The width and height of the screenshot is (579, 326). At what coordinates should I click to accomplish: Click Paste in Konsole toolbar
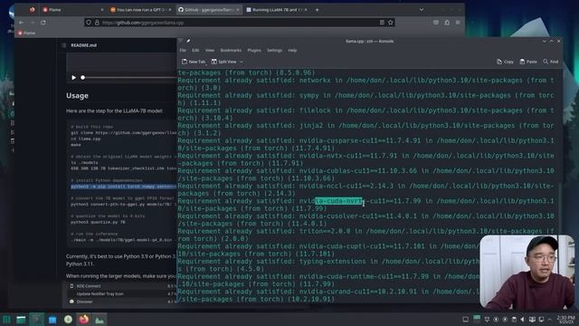[528, 62]
